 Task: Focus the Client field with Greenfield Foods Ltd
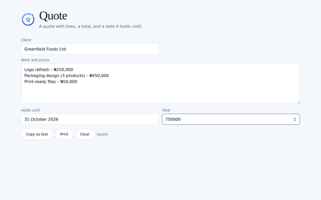point(90,49)
